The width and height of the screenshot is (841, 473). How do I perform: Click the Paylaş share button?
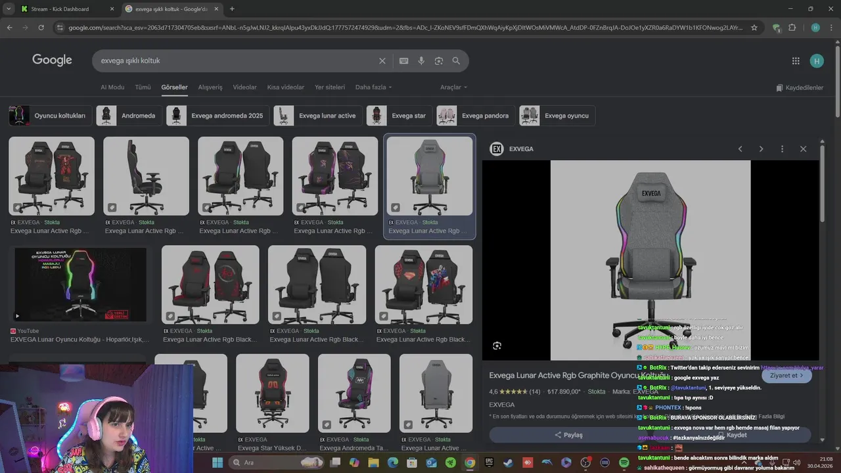point(568,435)
